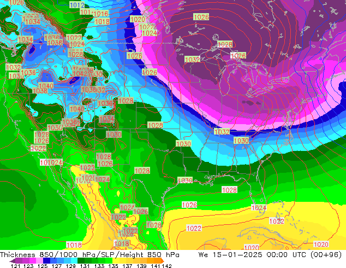
Task: Click the 131 legend value
Action: coord(85,266)
